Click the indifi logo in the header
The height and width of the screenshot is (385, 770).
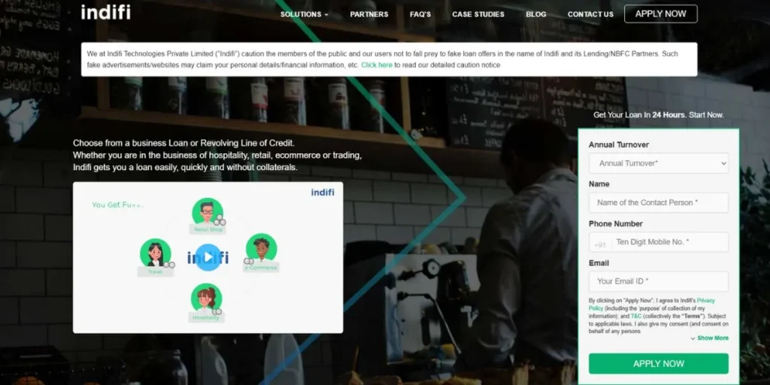(x=106, y=13)
